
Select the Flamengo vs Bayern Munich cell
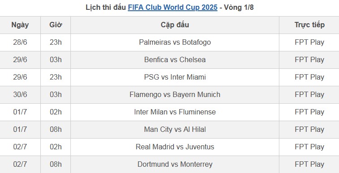[x=175, y=95]
